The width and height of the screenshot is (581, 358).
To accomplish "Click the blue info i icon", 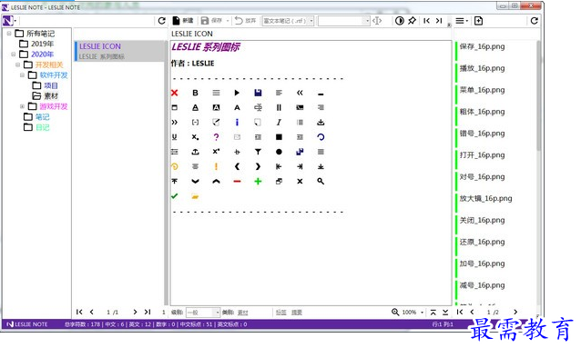I will click(x=237, y=122).
